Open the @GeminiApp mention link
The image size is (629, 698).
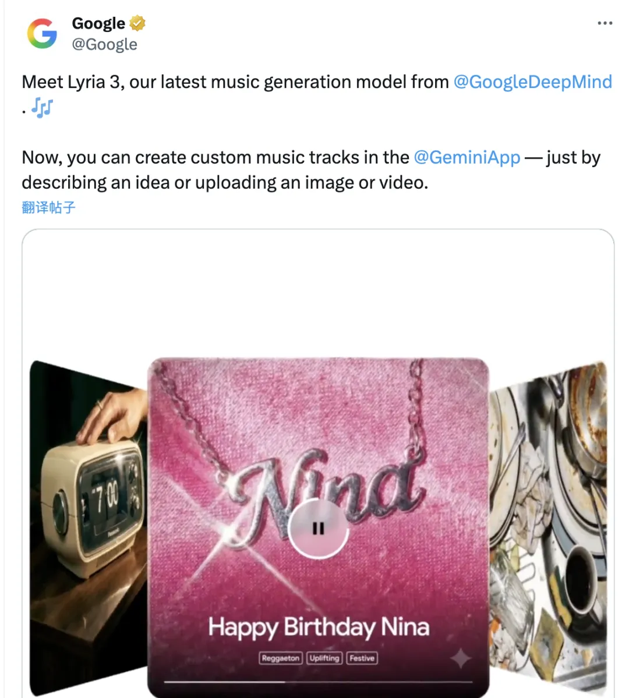[467, 158]
